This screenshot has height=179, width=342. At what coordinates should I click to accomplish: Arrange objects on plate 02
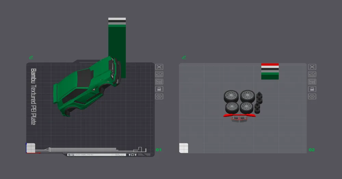(x=312, y=81)
